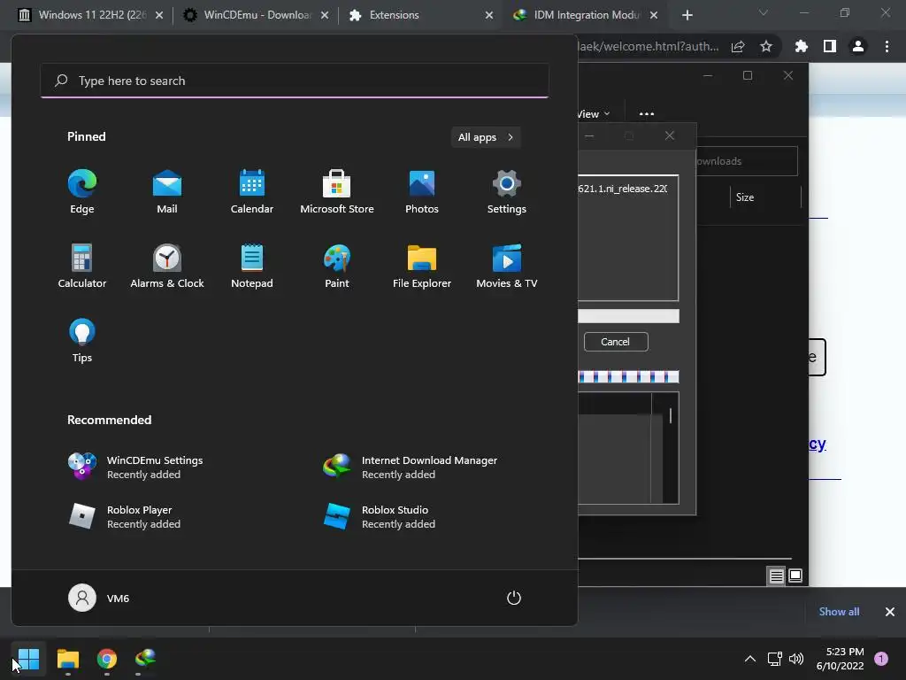Open the Edge pinned app

pyautogui.click(x=82, y=192)
